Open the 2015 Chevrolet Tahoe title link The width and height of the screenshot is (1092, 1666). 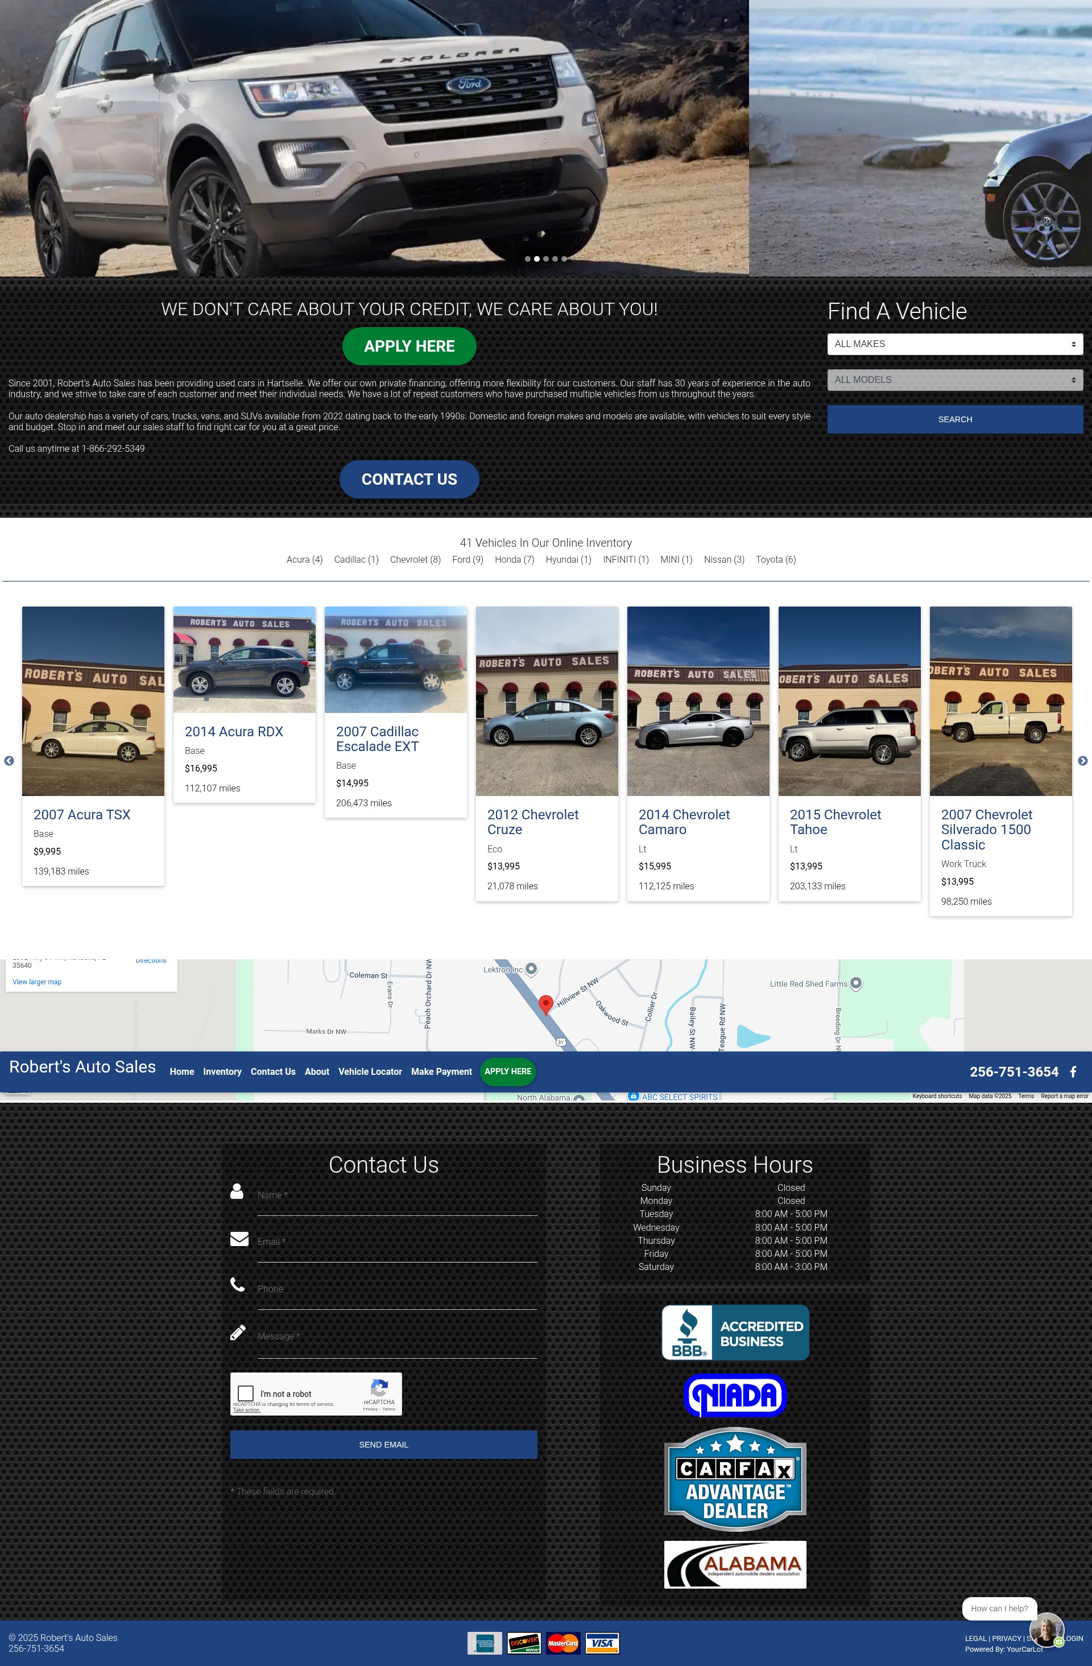[835, 822]
